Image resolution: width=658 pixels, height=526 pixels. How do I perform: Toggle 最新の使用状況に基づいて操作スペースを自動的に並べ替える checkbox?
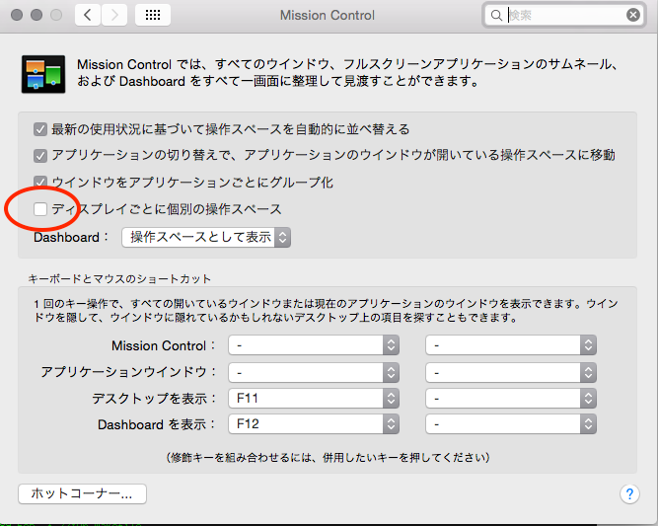coord(40,129)
